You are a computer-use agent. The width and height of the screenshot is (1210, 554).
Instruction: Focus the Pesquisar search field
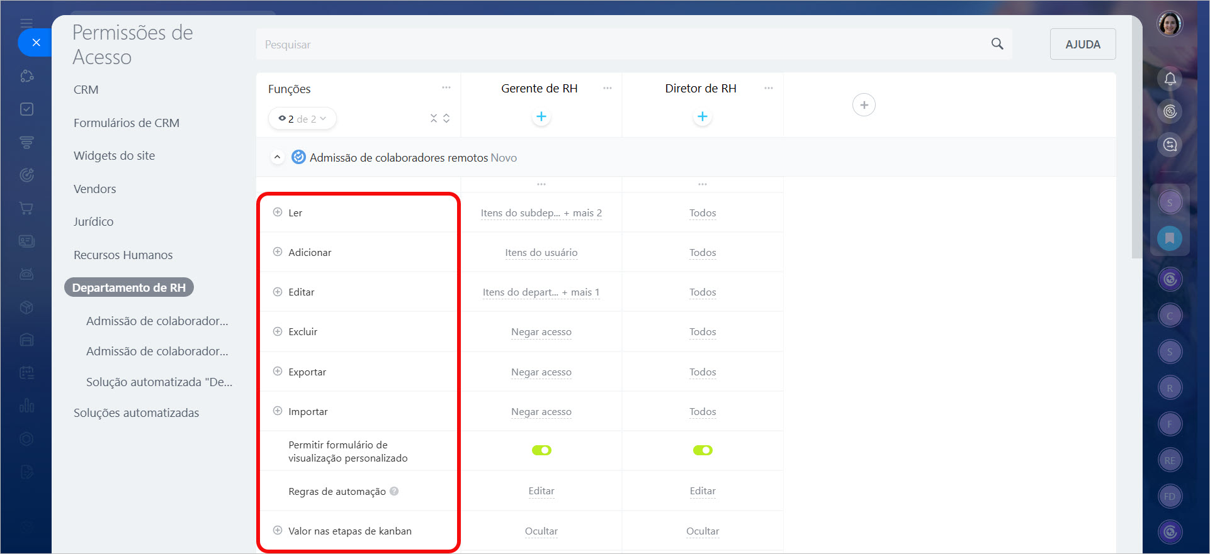(x=634, y=44)
